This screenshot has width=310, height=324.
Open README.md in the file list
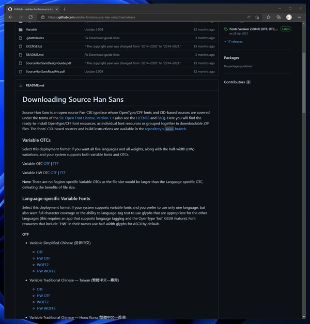click(x=35, y=55)
